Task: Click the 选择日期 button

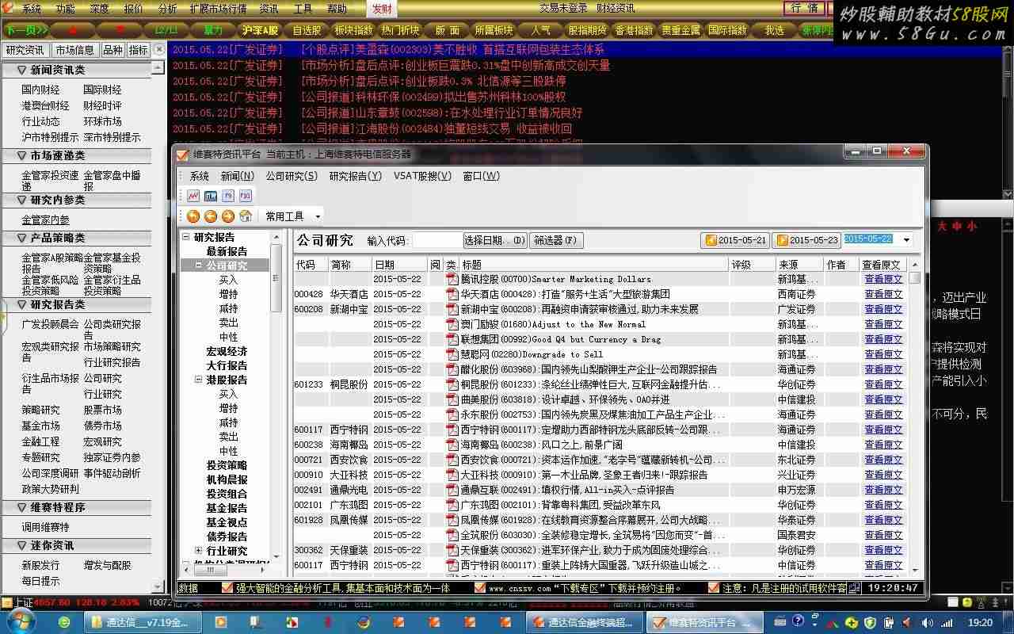Action: 495,240
